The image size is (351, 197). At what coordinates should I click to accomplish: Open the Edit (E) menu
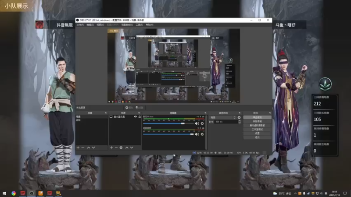(x=90, y=25)
